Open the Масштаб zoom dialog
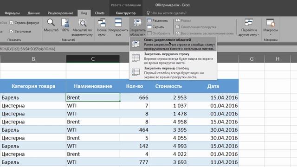297x167 pixels. click(51, 26)
